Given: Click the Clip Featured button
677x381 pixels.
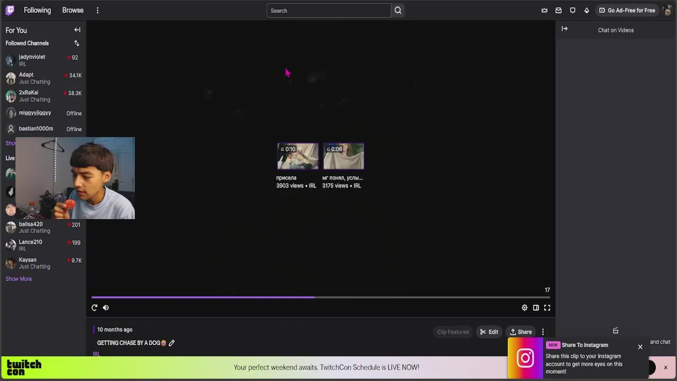Looking at the screenshot, I should click(453, 332).
